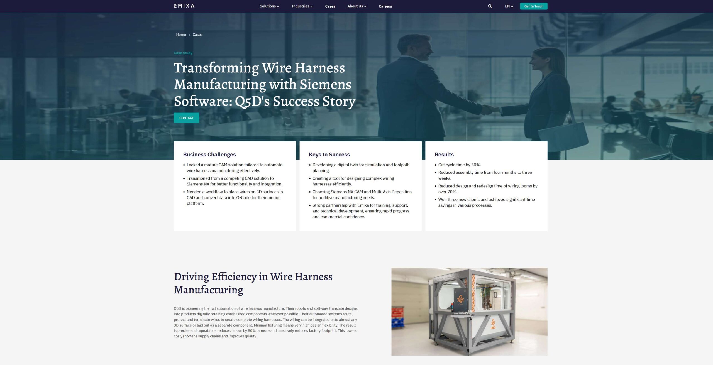Click the EMIXA logo in the top left

tap(184, 6)
